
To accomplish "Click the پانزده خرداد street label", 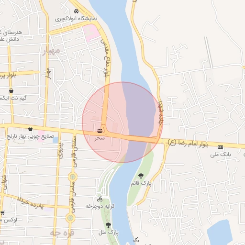I will point(30,202).
